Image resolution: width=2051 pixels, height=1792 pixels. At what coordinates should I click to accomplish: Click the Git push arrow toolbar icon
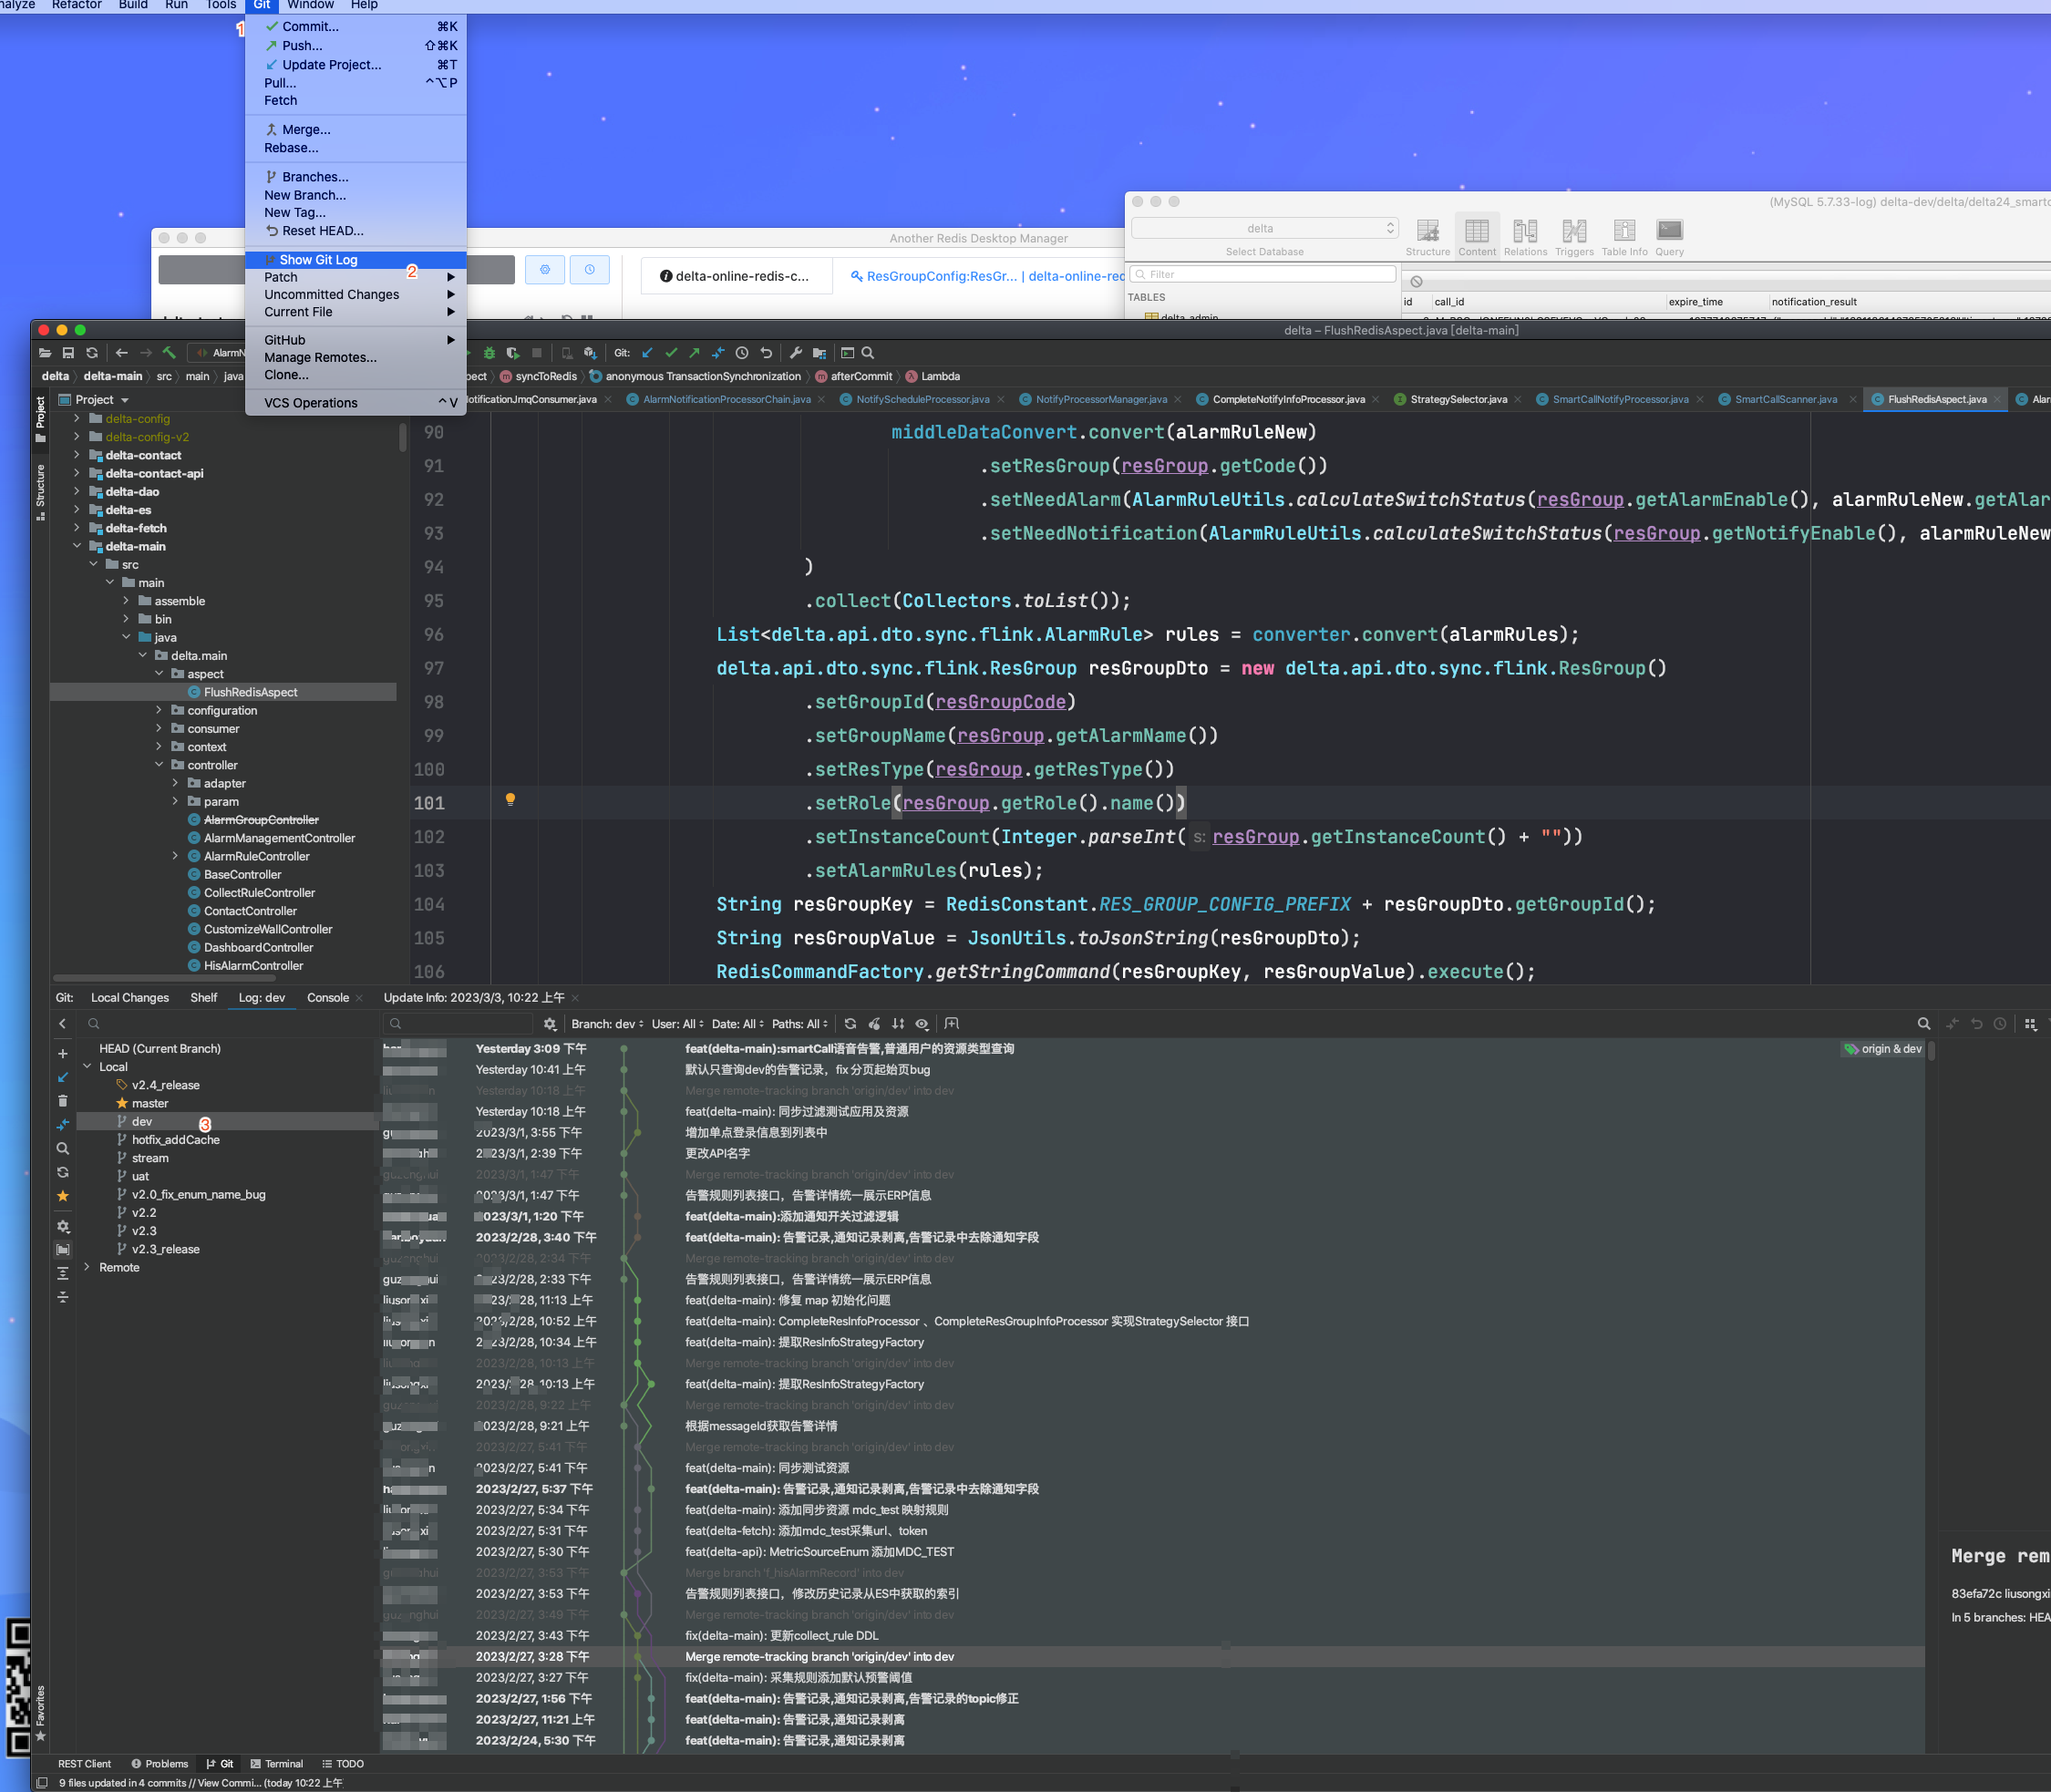pyautogui.click(x=694, y=353)
